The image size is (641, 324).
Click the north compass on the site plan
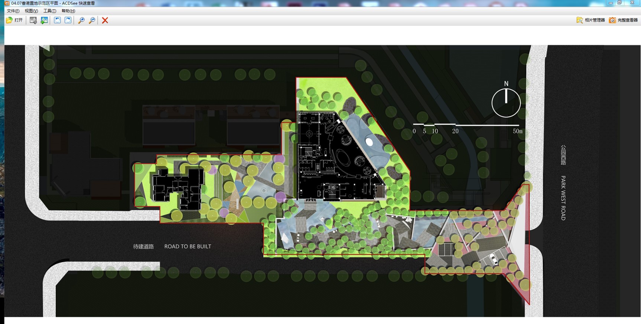pos(506,103)
